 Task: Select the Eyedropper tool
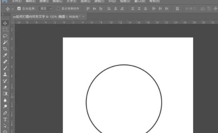point(5,55)
